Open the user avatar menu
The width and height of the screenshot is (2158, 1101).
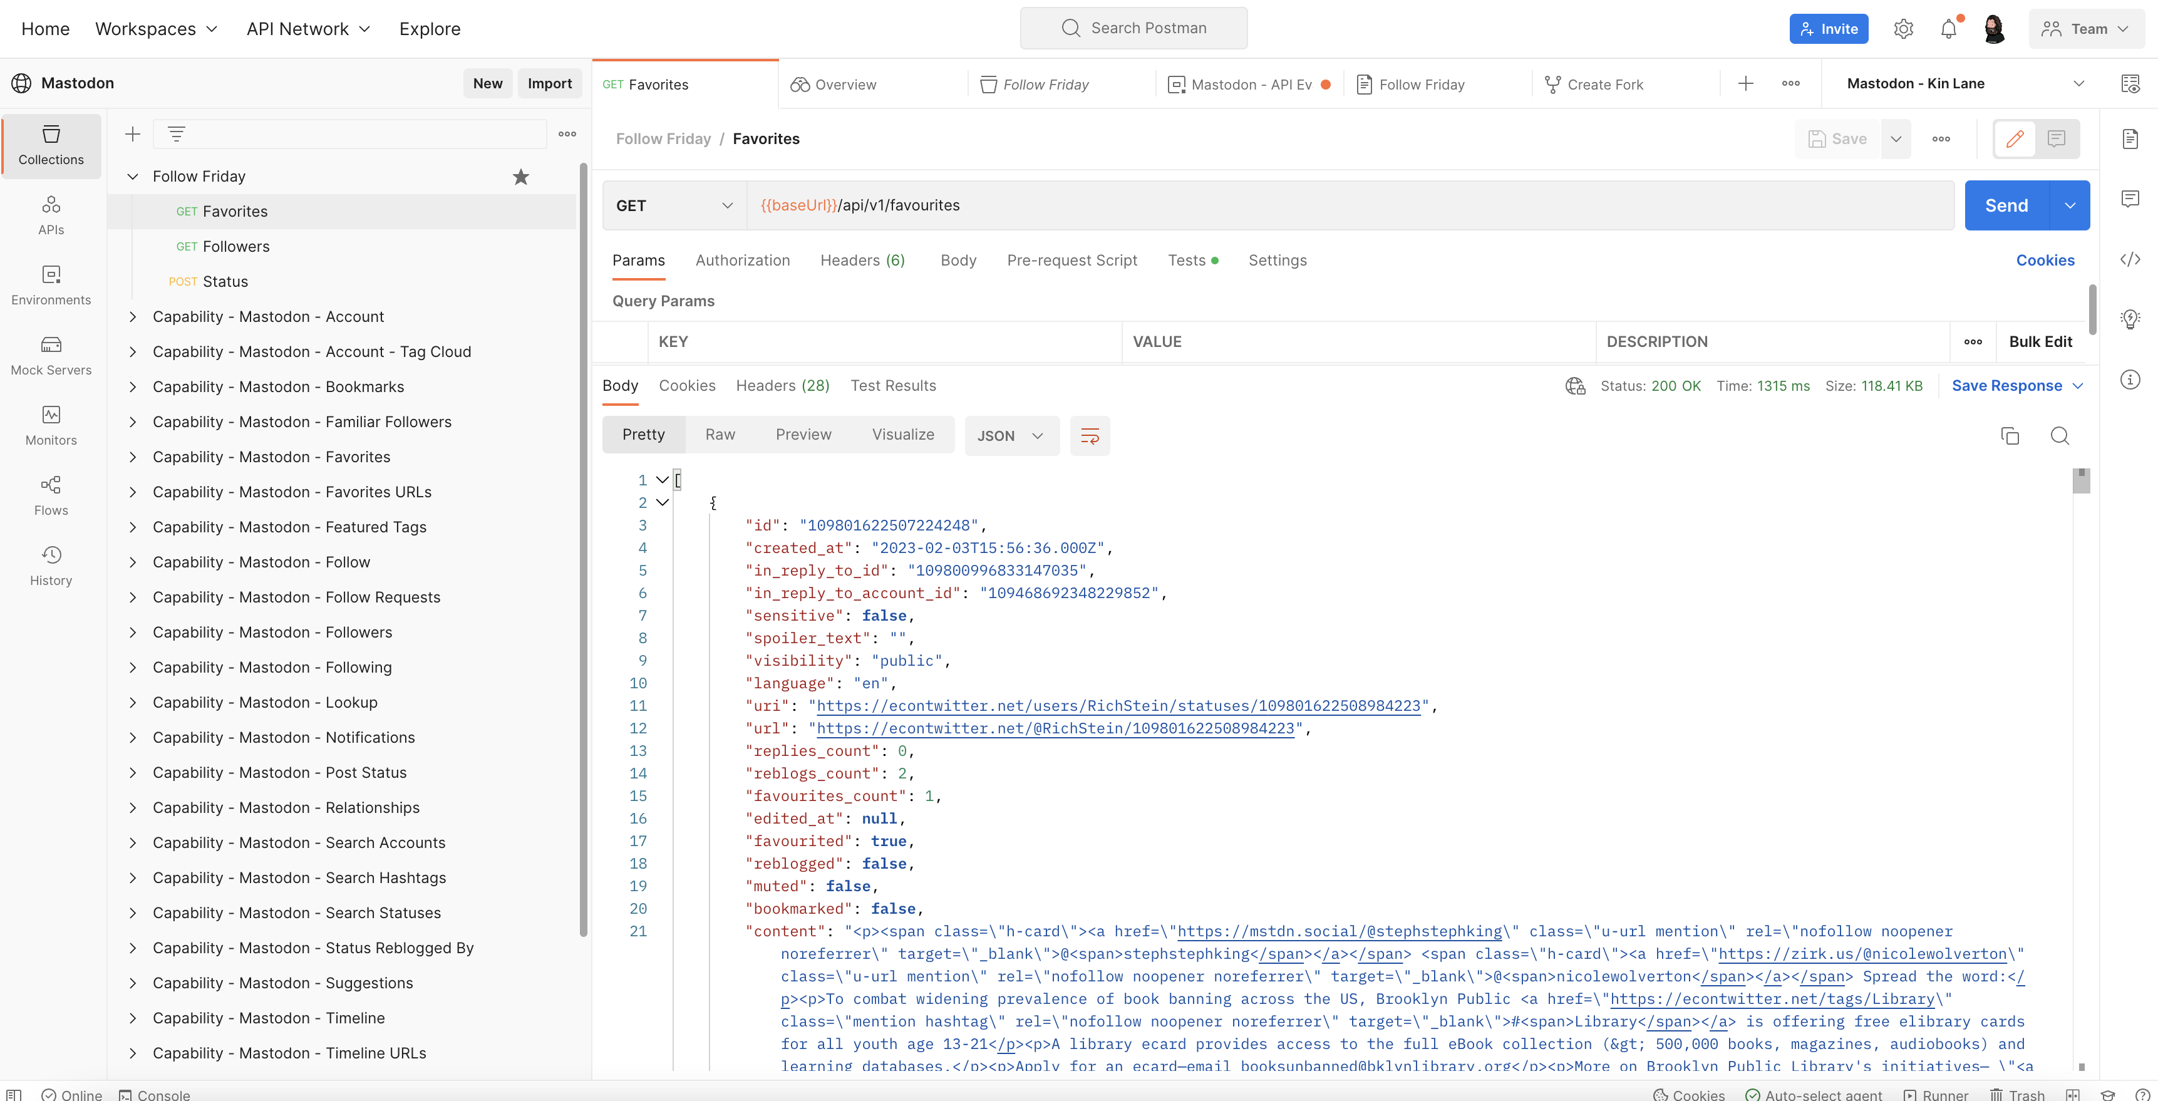1994,28
